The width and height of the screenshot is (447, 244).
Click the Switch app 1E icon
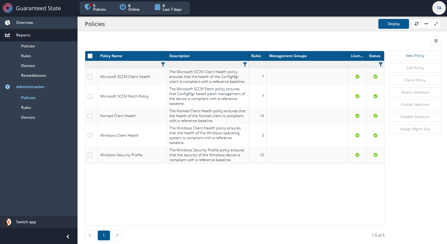tap(8, 222)
